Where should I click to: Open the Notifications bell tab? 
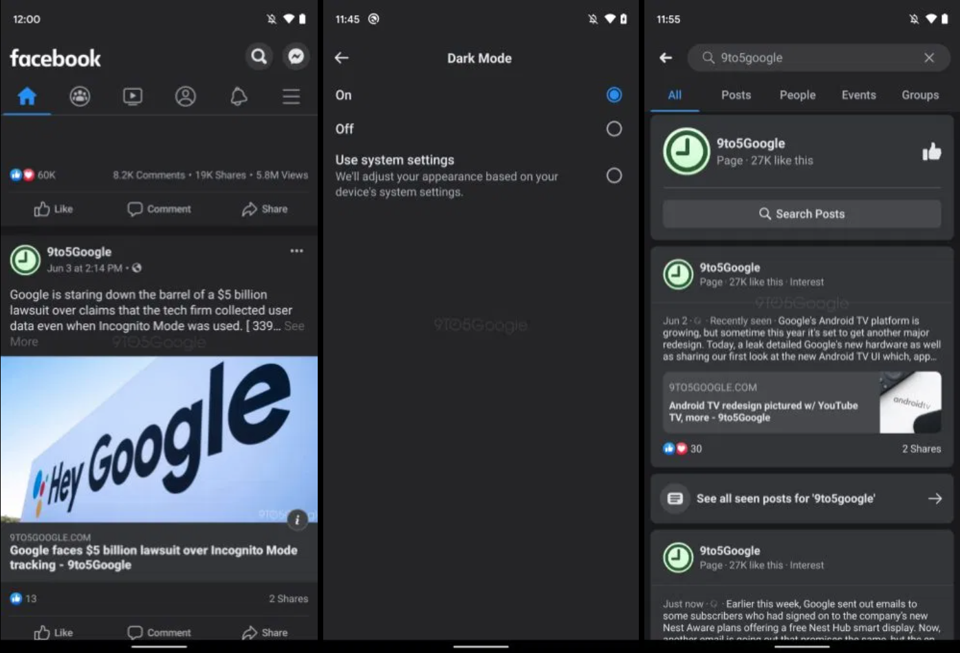(239, 96)
